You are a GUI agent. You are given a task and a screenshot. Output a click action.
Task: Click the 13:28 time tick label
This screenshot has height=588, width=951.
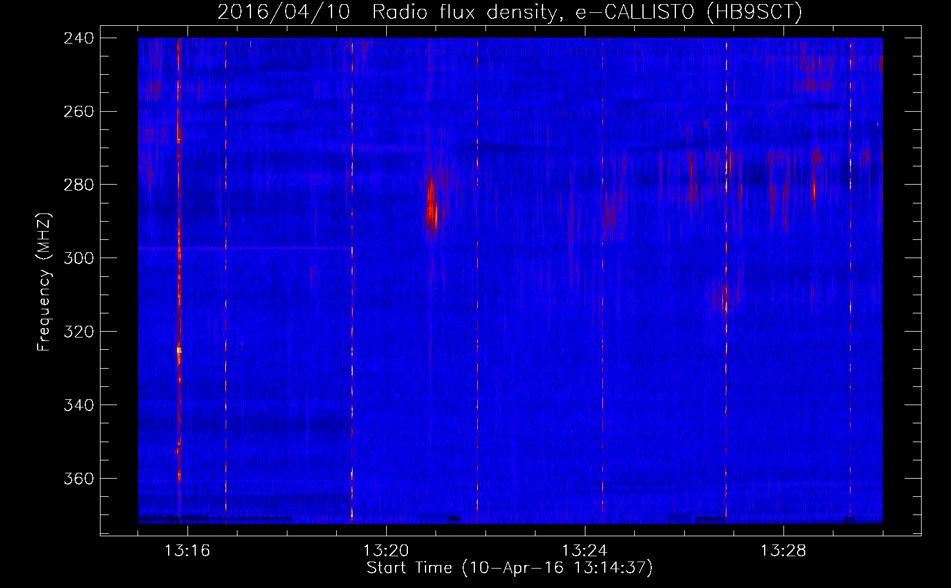(x=783, y=551)
